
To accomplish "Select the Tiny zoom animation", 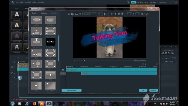I will pyautogui.click(x=51, y=53).
